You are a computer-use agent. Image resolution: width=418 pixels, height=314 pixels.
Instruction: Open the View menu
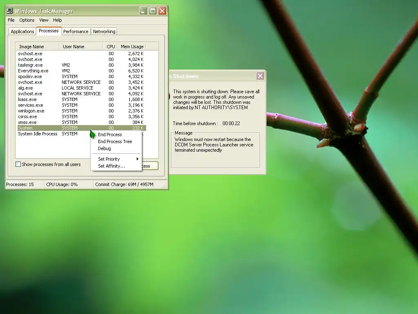tap(44, 20)
